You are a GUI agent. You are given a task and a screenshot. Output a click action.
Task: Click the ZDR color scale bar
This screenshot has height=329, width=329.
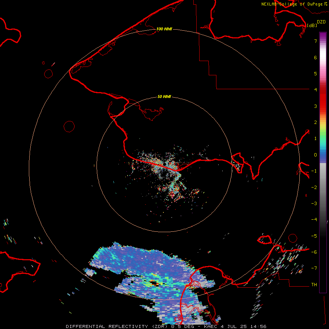coord(323,162)
